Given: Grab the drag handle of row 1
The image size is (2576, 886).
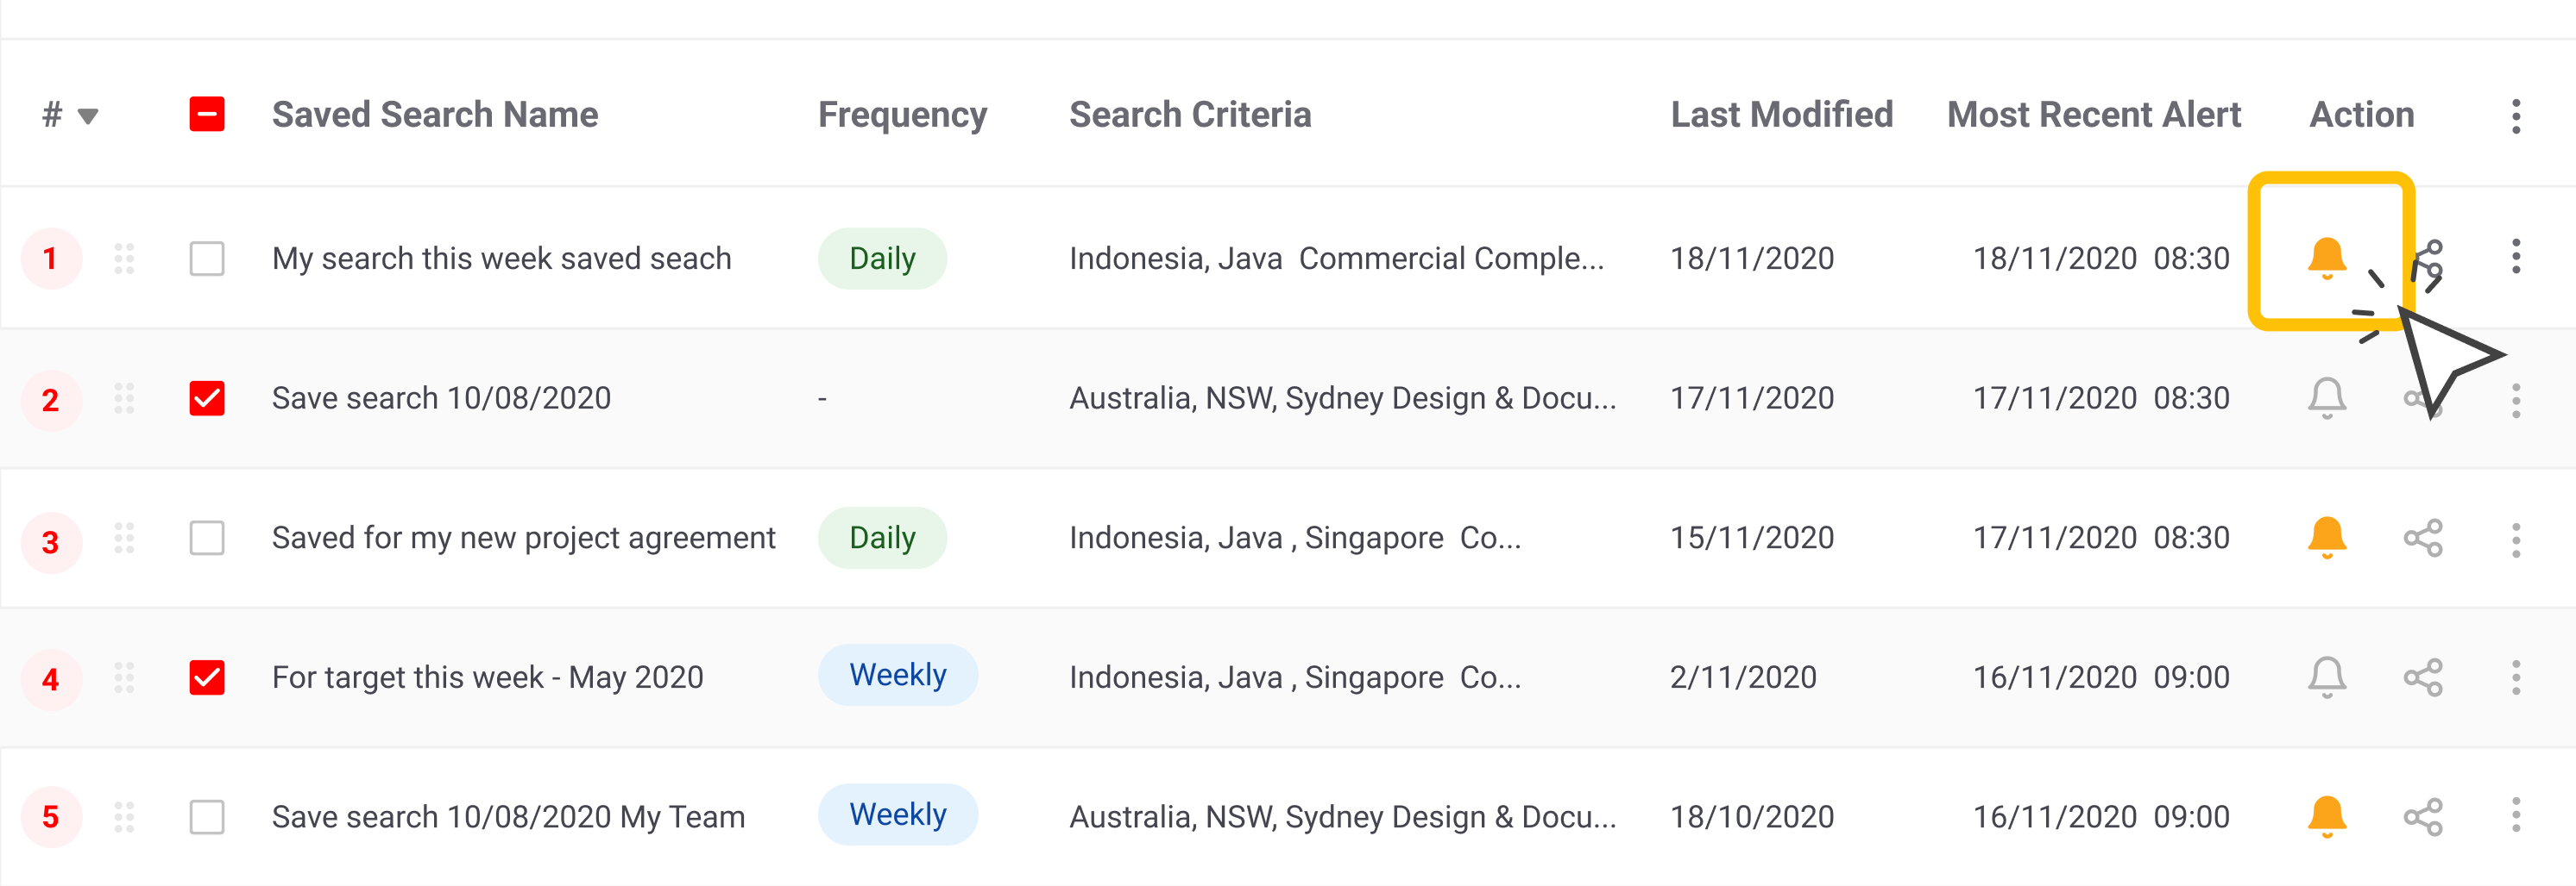Looking at the screenshot, I should pyautogui.click(x=124, y=259).
